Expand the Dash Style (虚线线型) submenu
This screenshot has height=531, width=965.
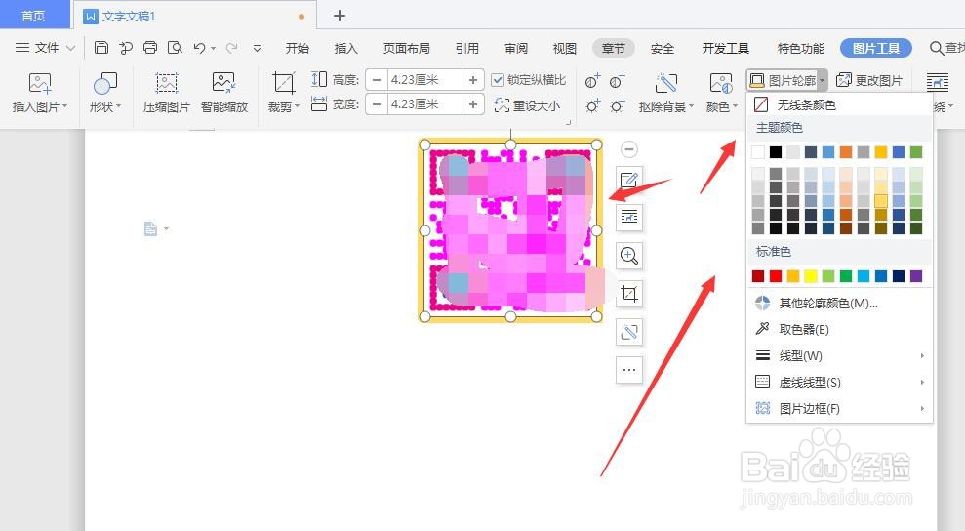click(839, 382)
